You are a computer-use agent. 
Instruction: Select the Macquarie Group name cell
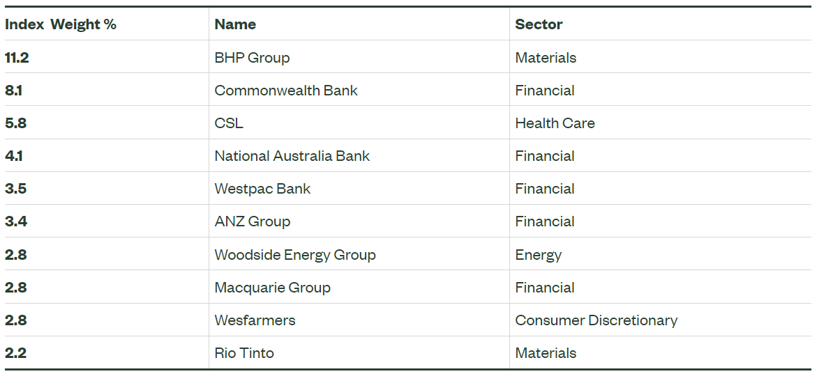click(x=272, y=288)
